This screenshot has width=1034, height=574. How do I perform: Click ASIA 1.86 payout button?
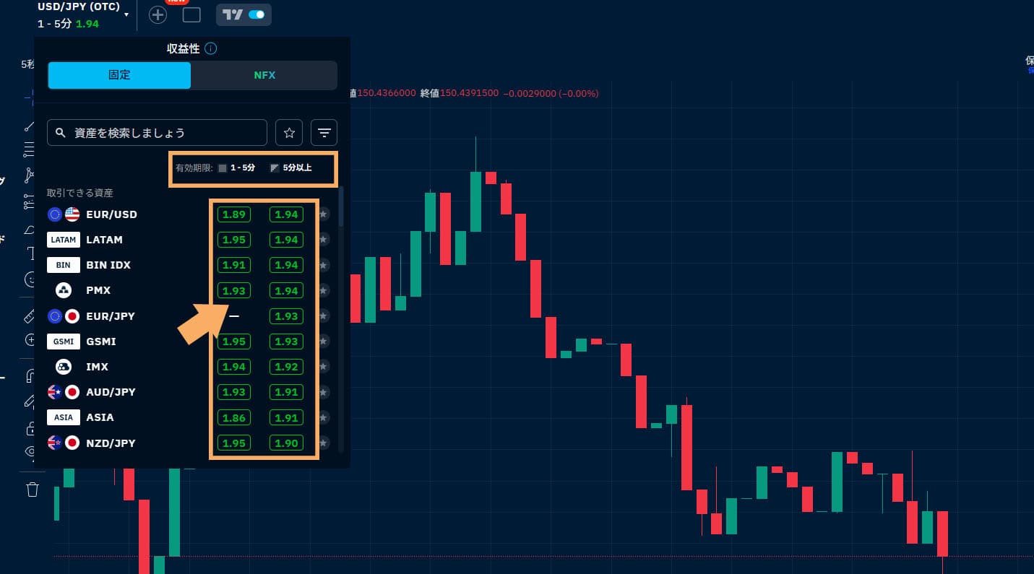[x=234, y=417]
